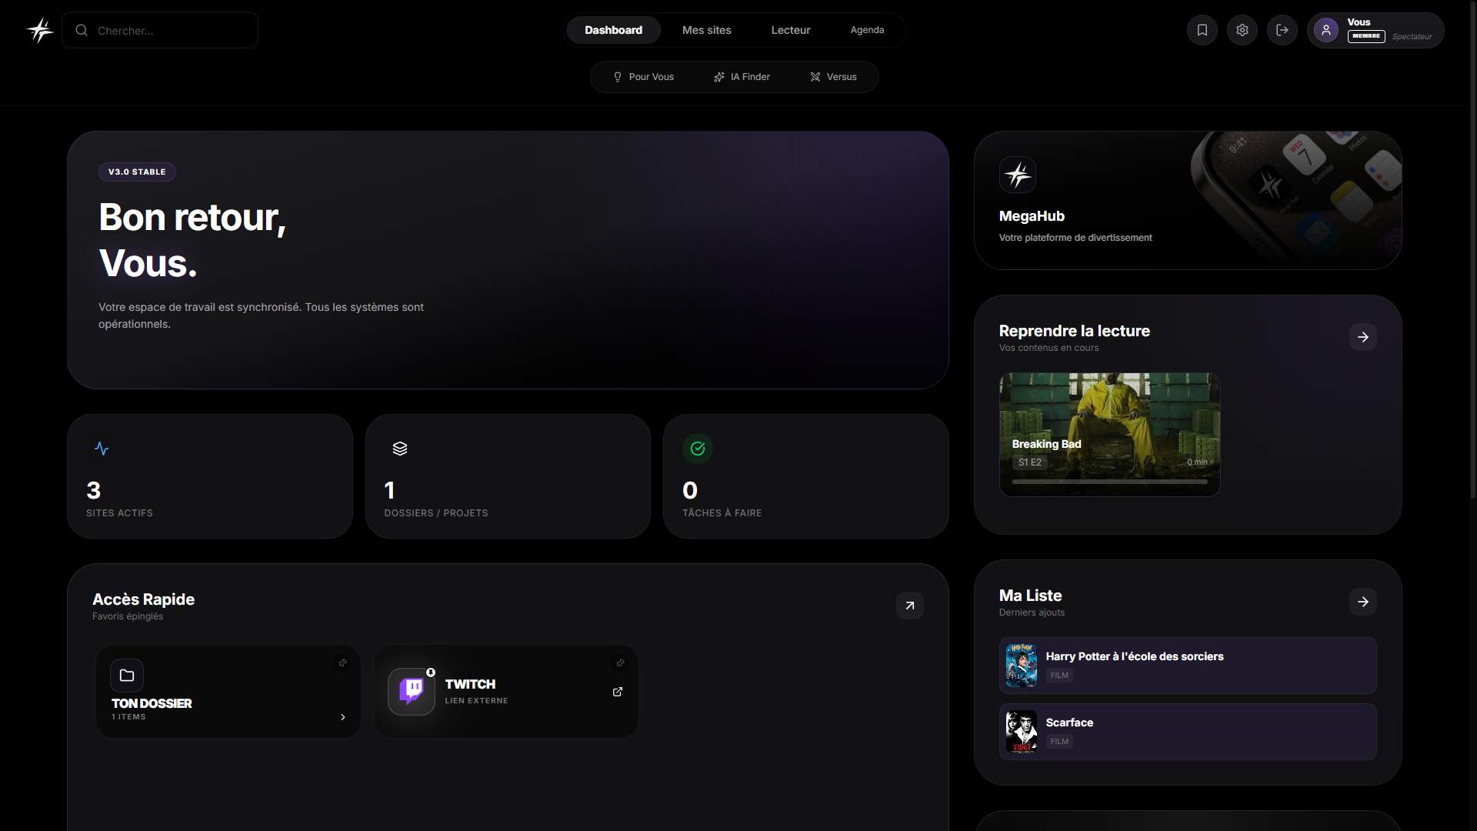Switch to the Mes sites tab
1477x831 pixels.
click(706, 30)
